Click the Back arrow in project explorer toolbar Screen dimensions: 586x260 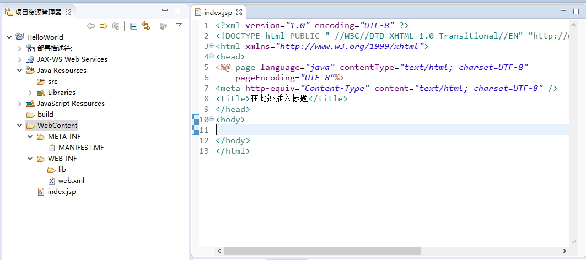click(x=90, y=26)
